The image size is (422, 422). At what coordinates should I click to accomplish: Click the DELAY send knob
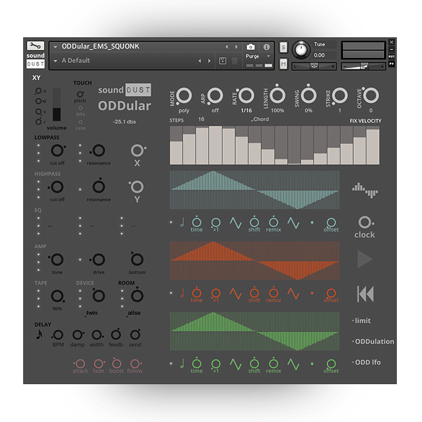(135, 335)
